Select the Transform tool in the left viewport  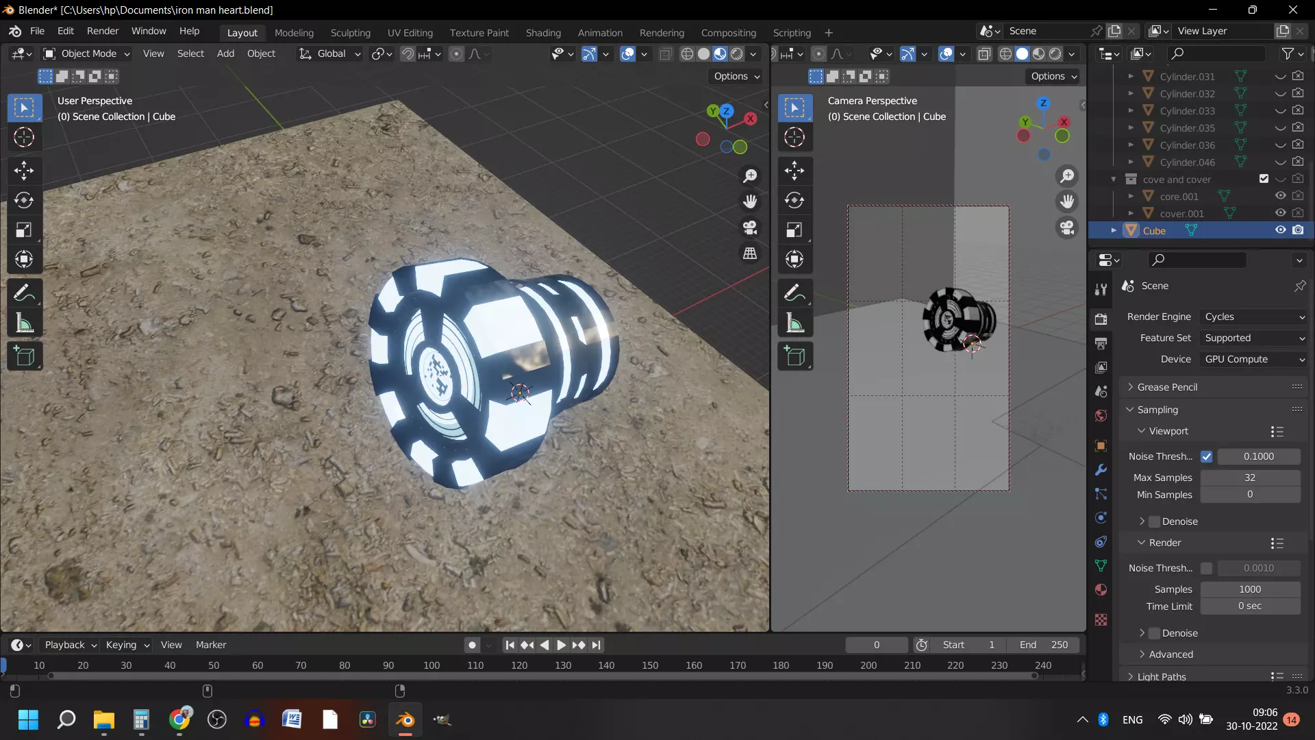click(24, 259)
